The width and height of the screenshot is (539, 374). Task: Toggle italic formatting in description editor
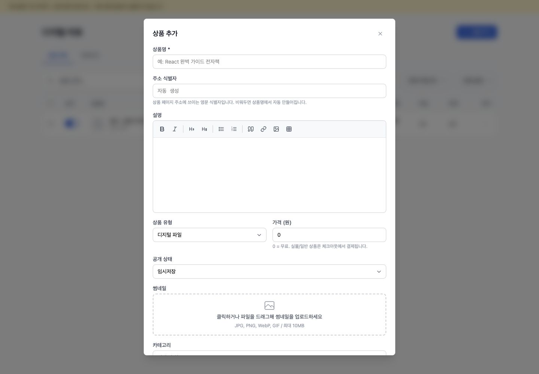(x=175, y=129)
